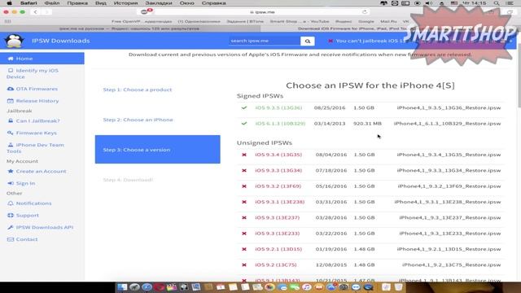Select iOS 9.3.3 (13G34) firmware
This screenshot has height=293, width=521.
[278, 170]
